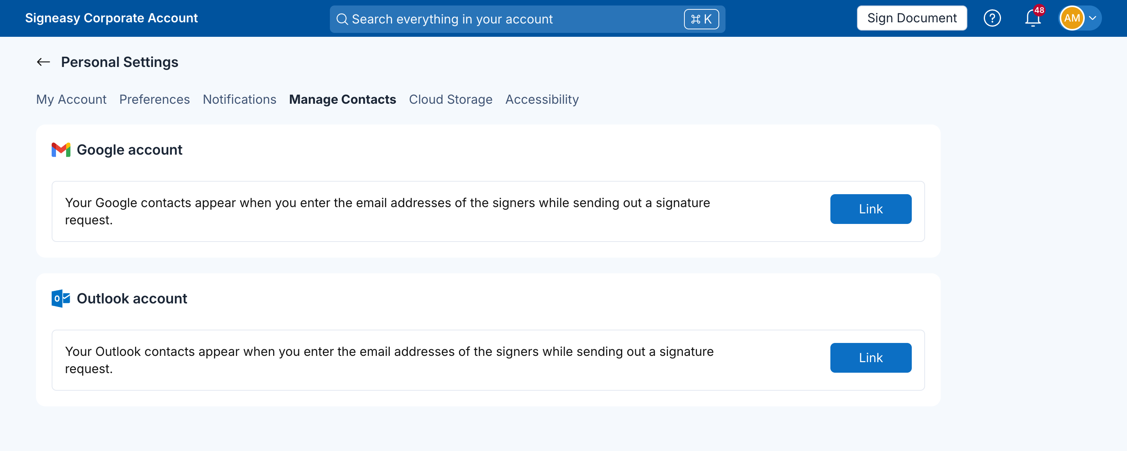
Task: Open the Preferences tab
Action: [x=155, y=99]
